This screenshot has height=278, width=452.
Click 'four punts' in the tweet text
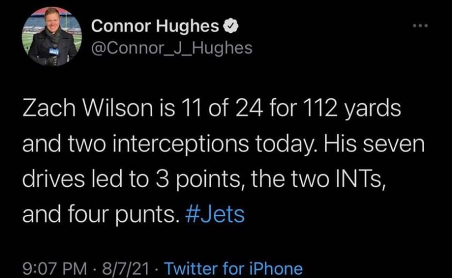pyautogui.click(x=122, y=215)
